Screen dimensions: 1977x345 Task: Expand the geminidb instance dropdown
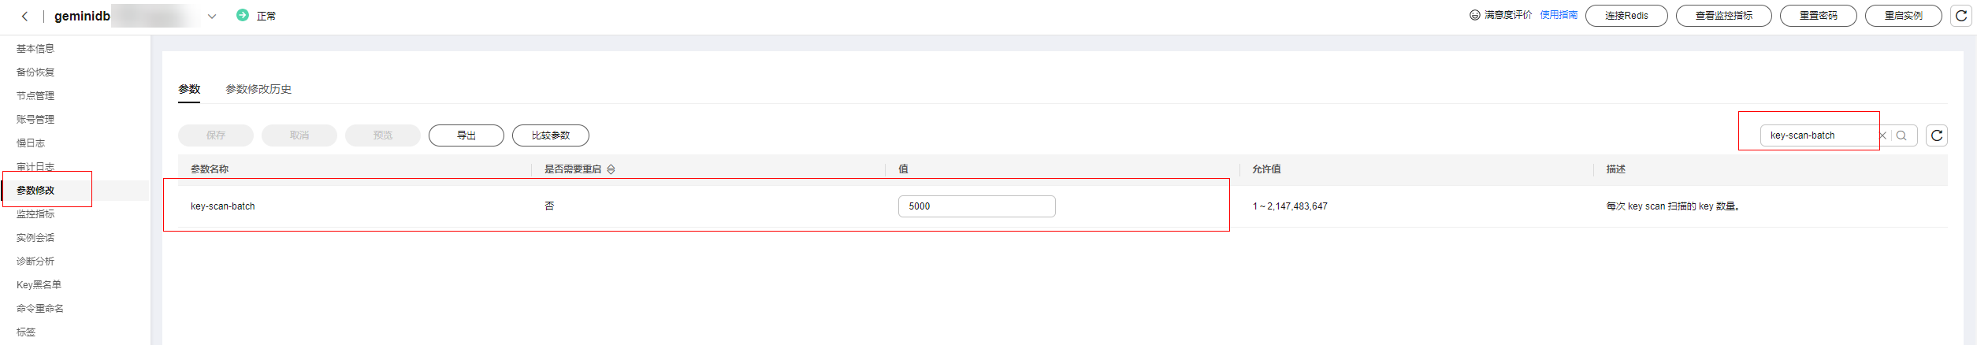(x=212, y=16)
